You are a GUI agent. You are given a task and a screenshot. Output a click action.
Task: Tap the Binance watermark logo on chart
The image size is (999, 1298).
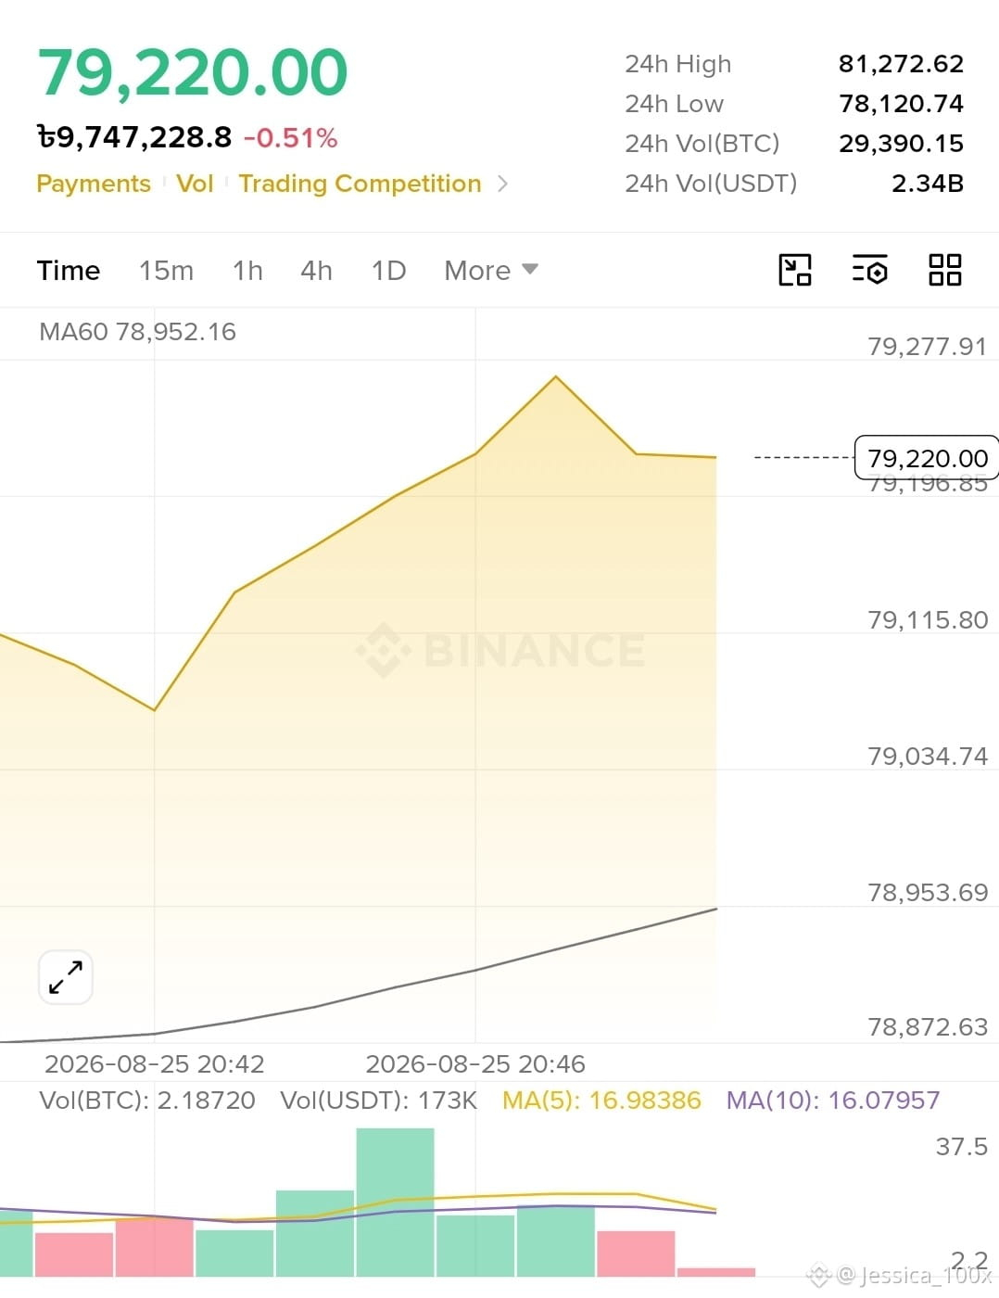500,649
